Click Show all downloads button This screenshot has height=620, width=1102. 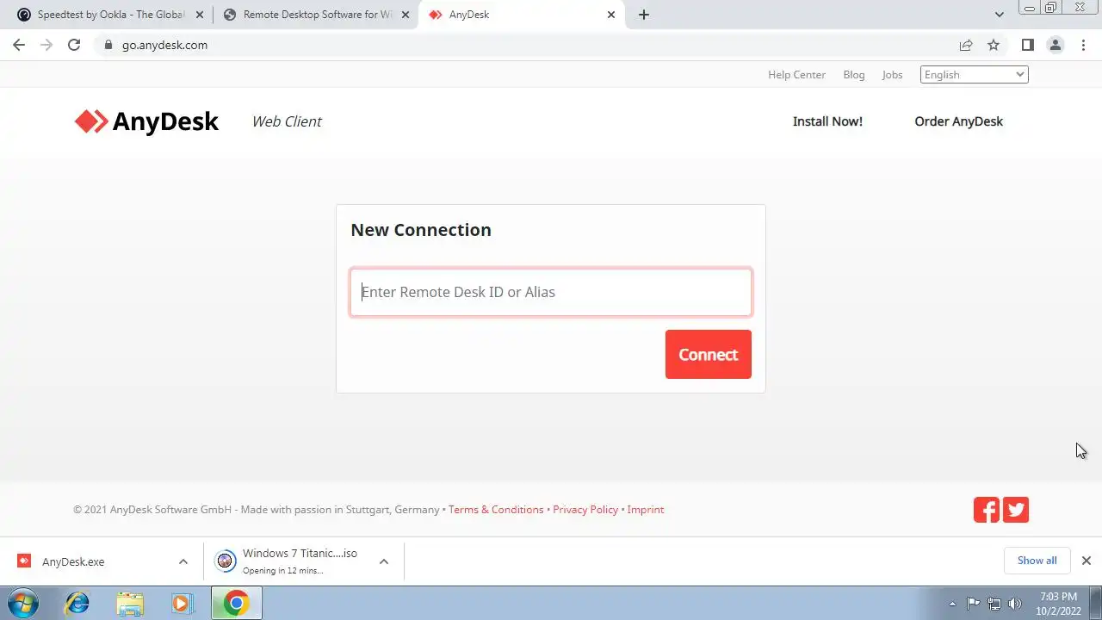click(1037, 561)
